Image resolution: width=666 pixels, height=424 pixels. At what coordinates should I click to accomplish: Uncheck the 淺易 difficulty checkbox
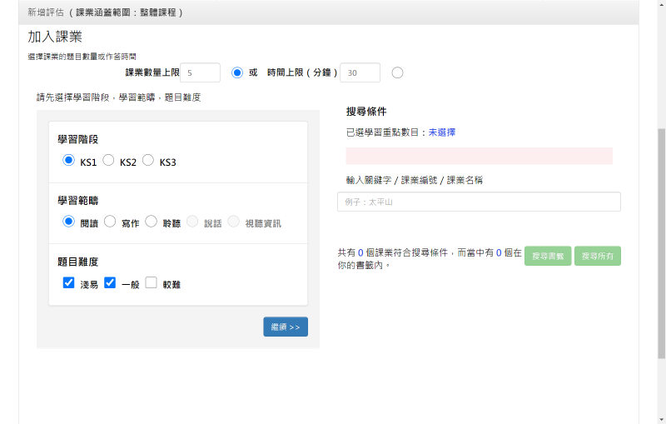point(69,283)
